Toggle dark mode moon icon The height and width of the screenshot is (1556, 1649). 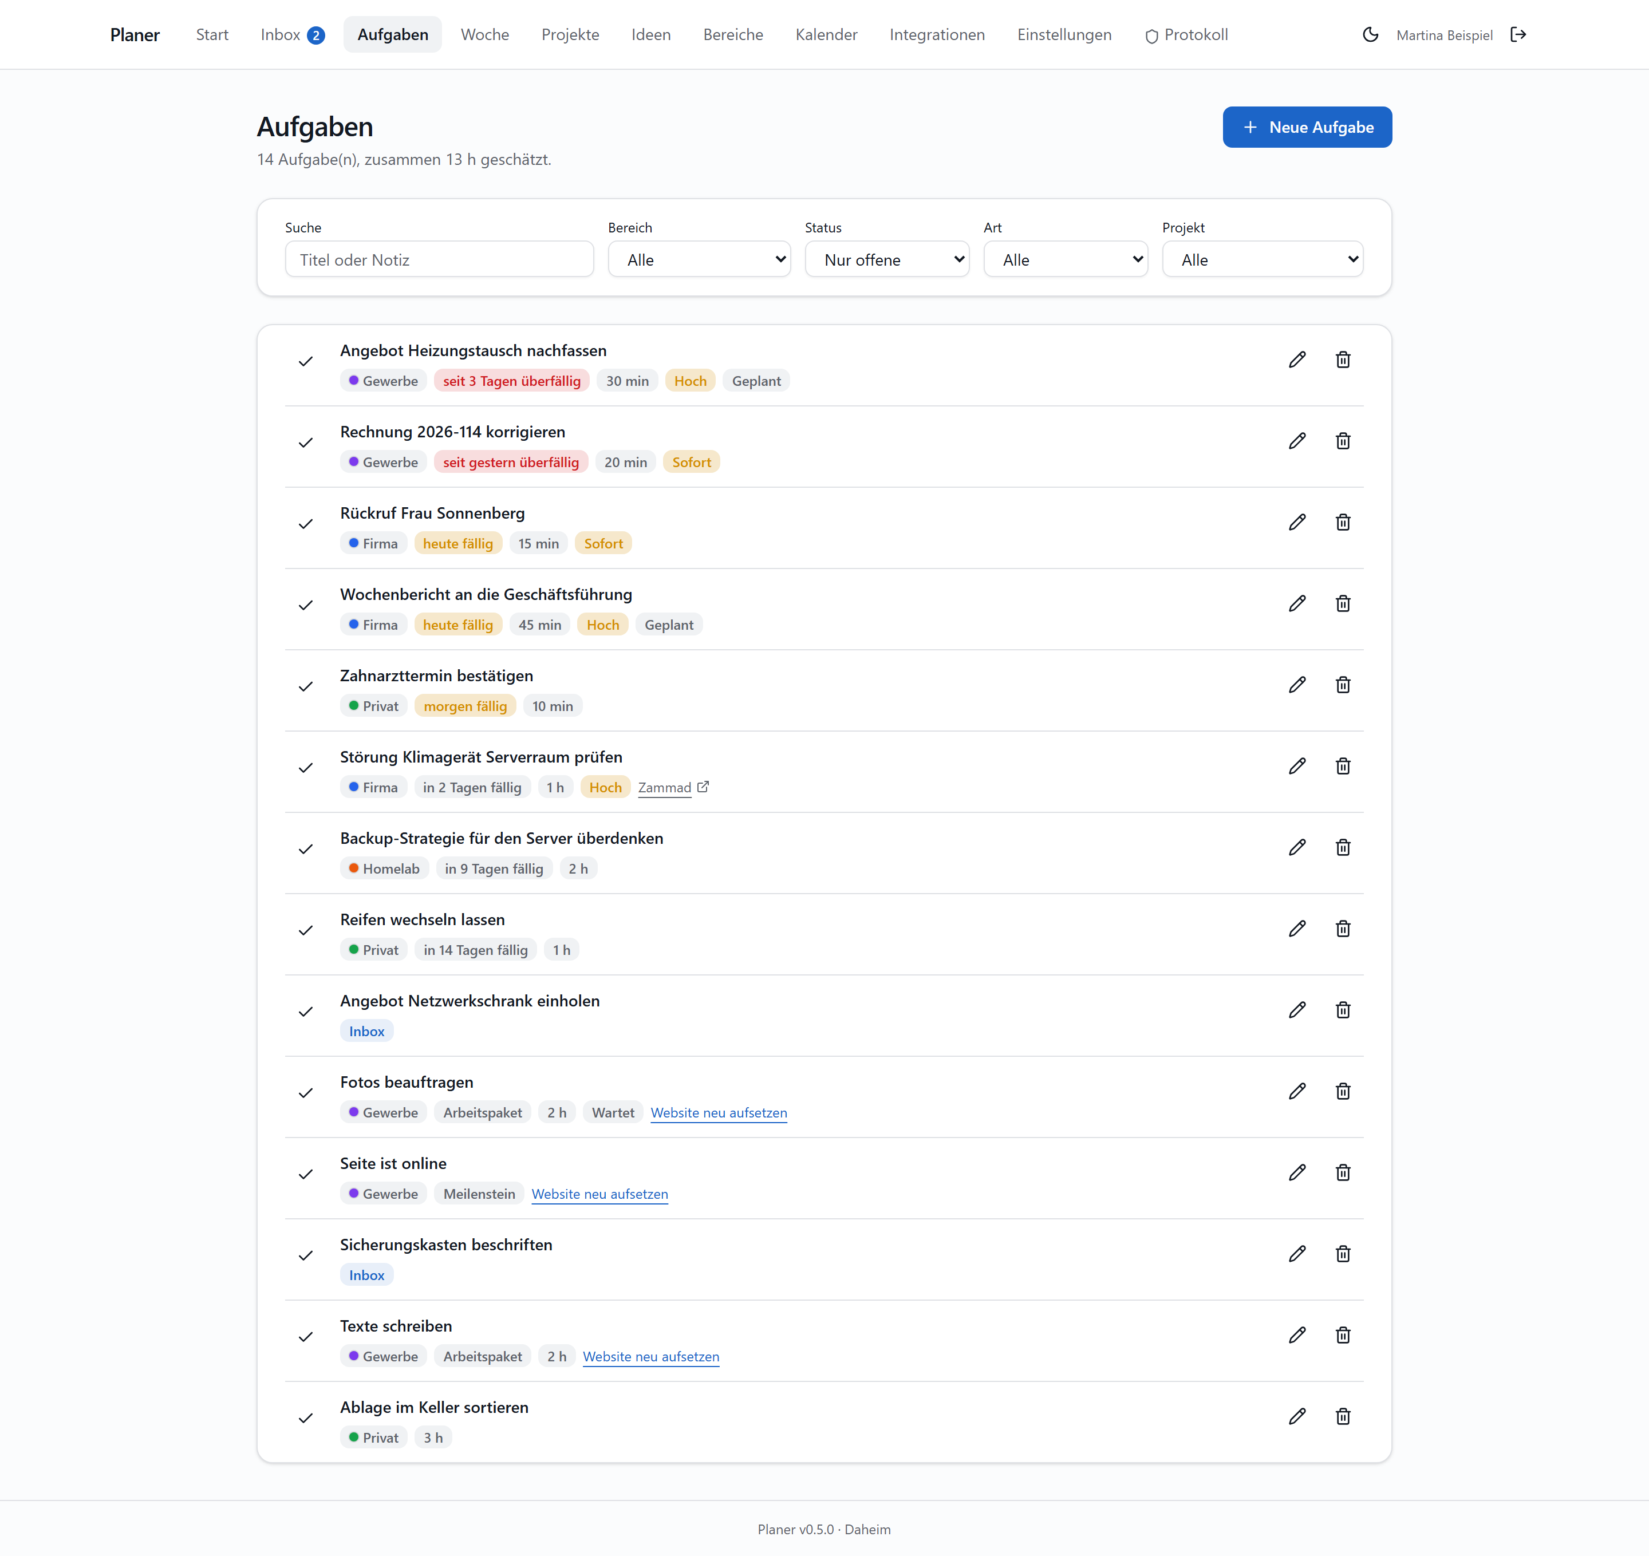[x=1370, y=35]
